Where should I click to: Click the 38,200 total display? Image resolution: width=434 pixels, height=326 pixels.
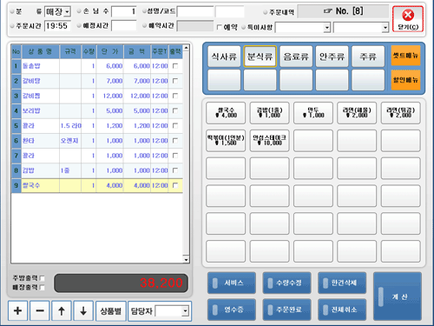click(x=121, y=283)
